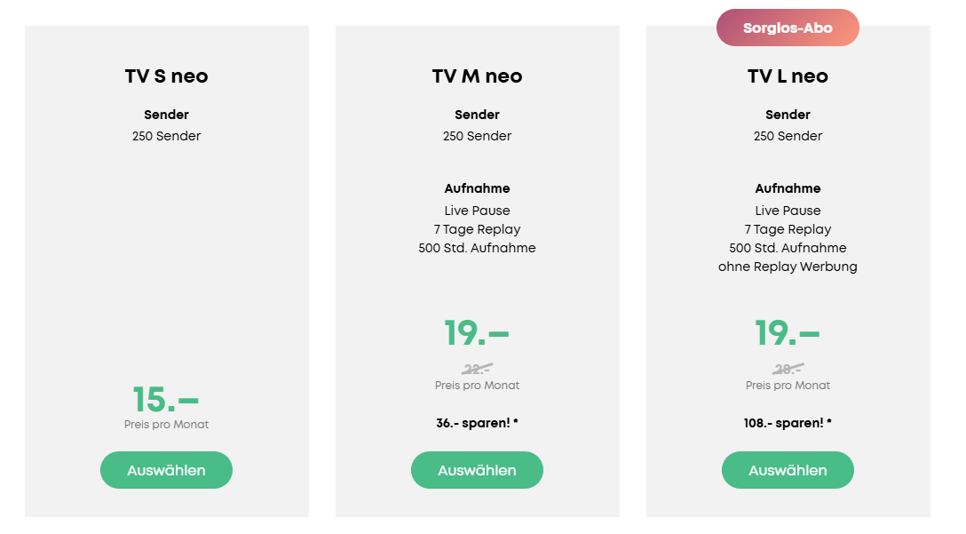This screenshot has height=534, width=966.
Task: Click "500 Std. Aufnahme" in TV M neo
Action: (x=477, y=248)
